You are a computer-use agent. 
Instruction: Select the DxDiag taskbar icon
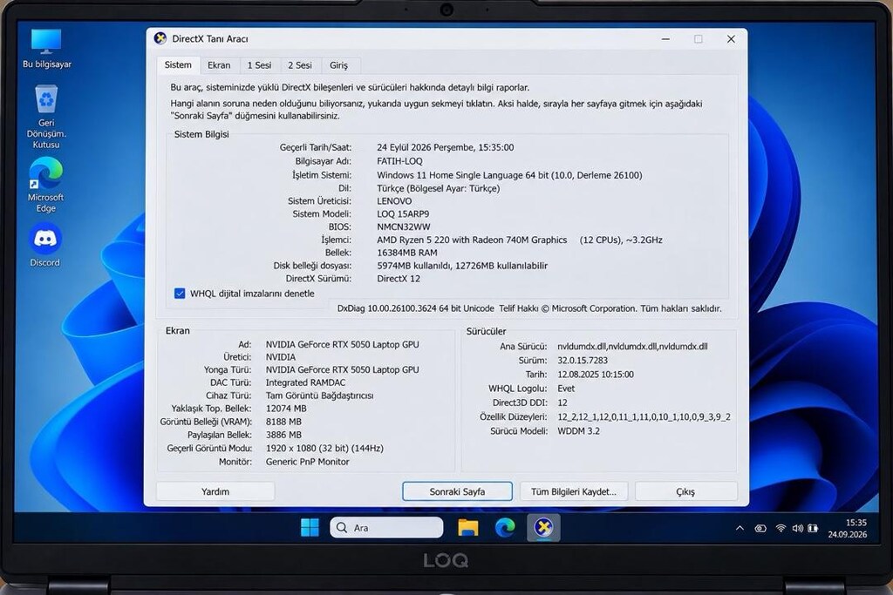[543, 527]
